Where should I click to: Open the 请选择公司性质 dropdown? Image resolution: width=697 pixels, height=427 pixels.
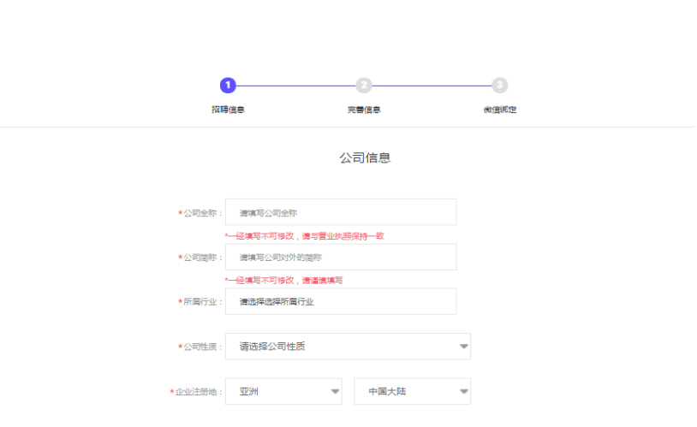tap(343, 347)
